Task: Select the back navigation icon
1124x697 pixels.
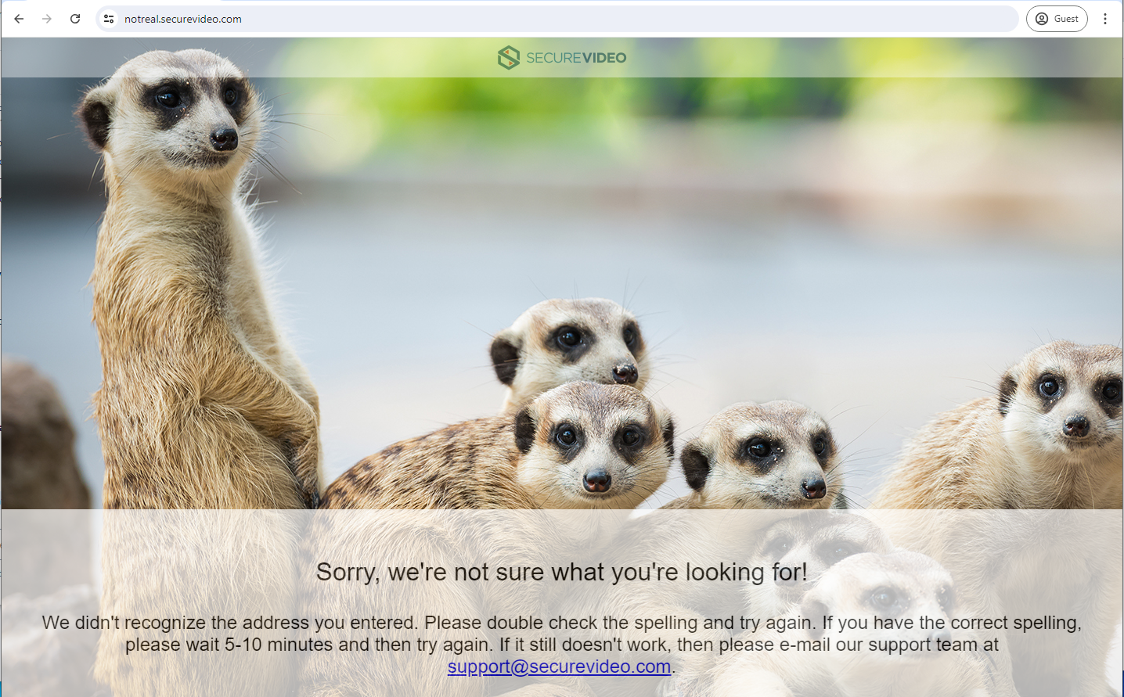Action: [x=19, y=18]
